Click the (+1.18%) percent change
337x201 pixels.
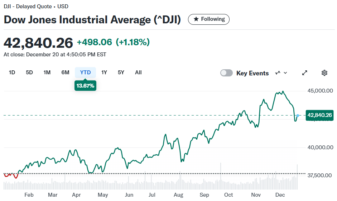(x=133, y=42)
